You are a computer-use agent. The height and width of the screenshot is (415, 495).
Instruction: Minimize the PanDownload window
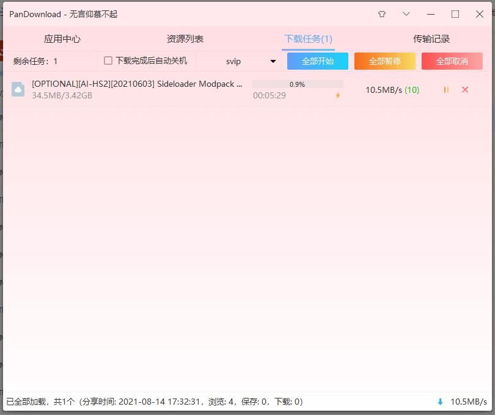coord(431,14)
